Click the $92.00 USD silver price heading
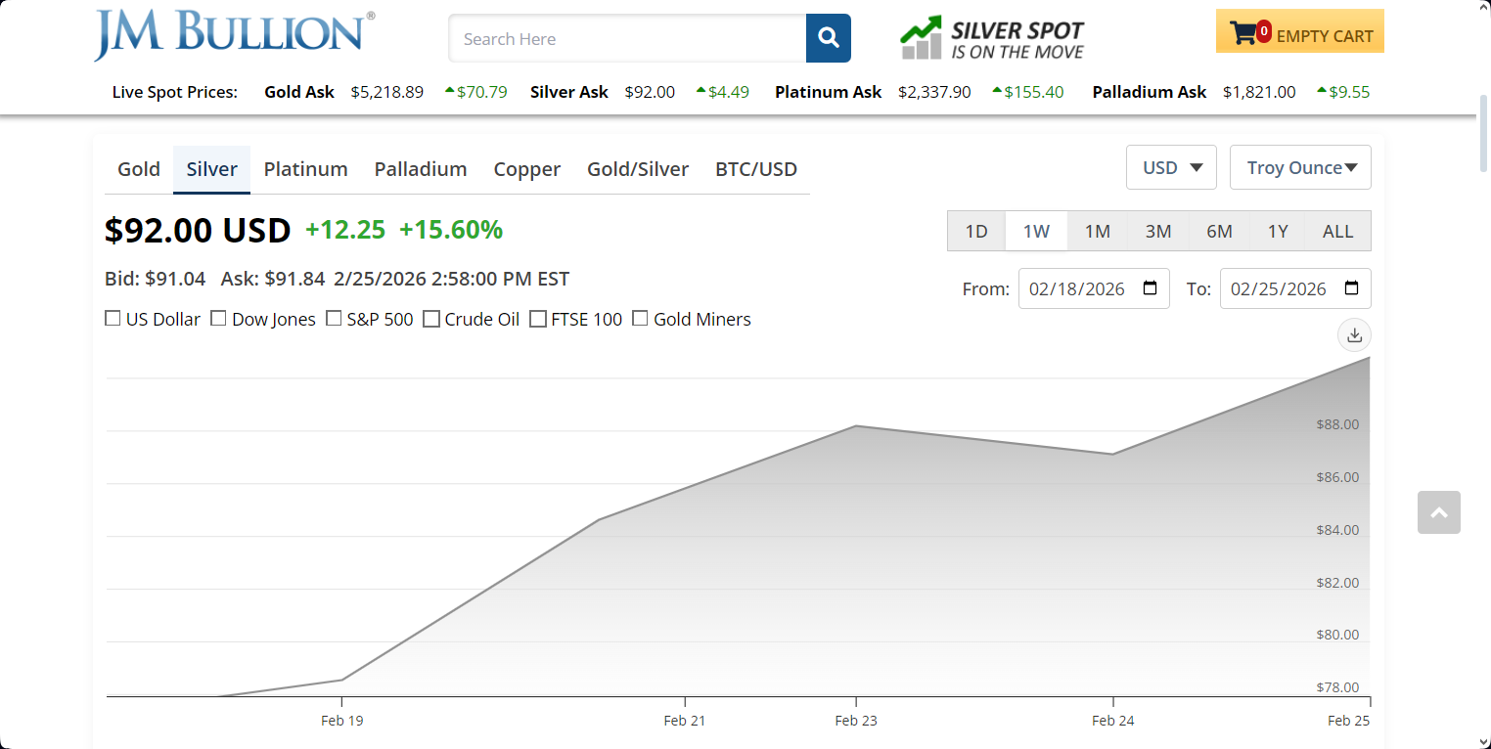 point(198,230)
